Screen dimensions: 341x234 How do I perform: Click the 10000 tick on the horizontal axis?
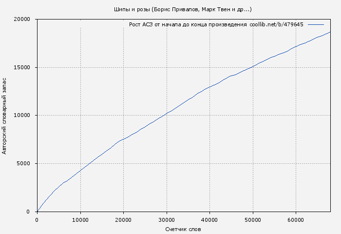(80, 220)
